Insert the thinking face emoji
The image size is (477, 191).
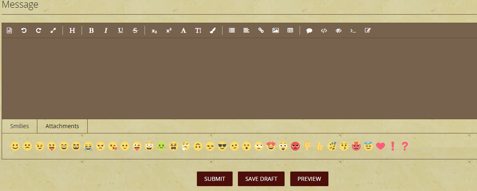(x=186, y=146)
